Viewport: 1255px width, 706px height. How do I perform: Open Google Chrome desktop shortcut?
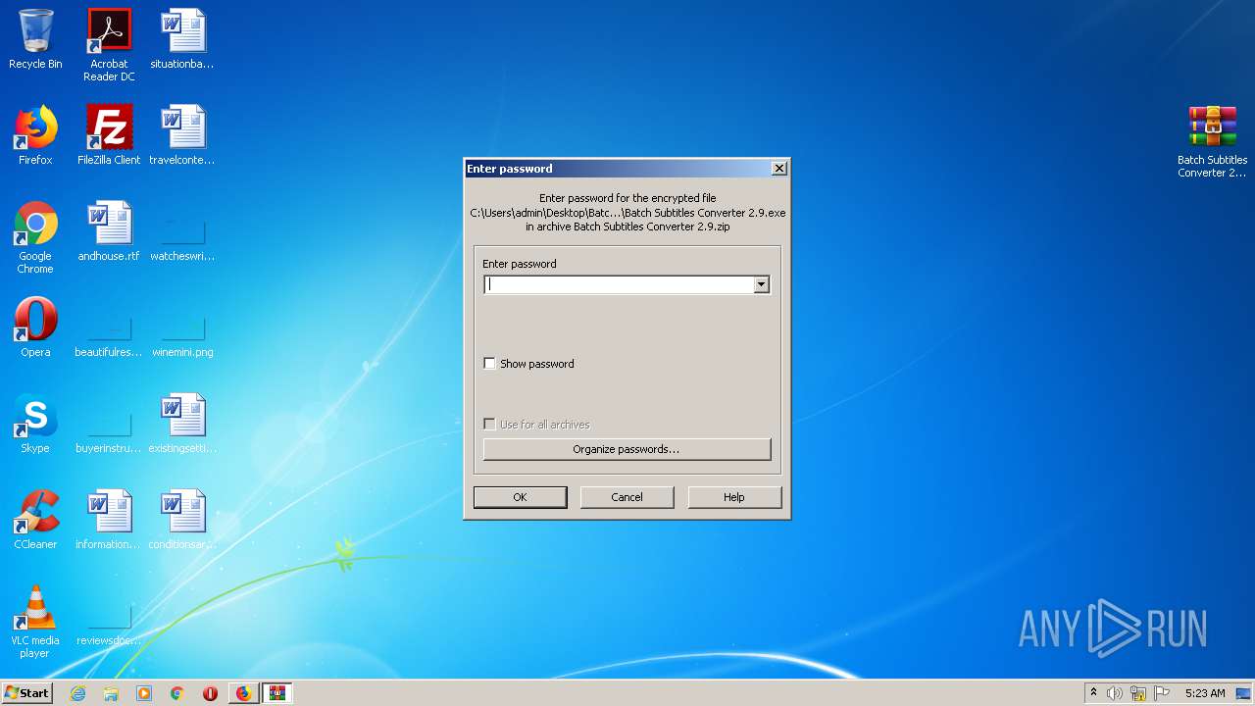point(35,237)
